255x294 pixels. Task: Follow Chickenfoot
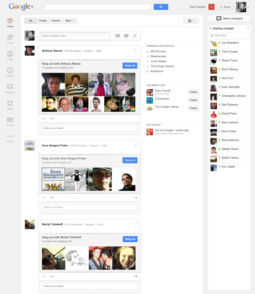[x=193, y=100]
